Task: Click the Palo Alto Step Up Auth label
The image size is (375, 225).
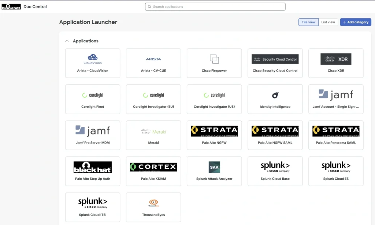Action: pyautogui.click(x=93, y=179)
